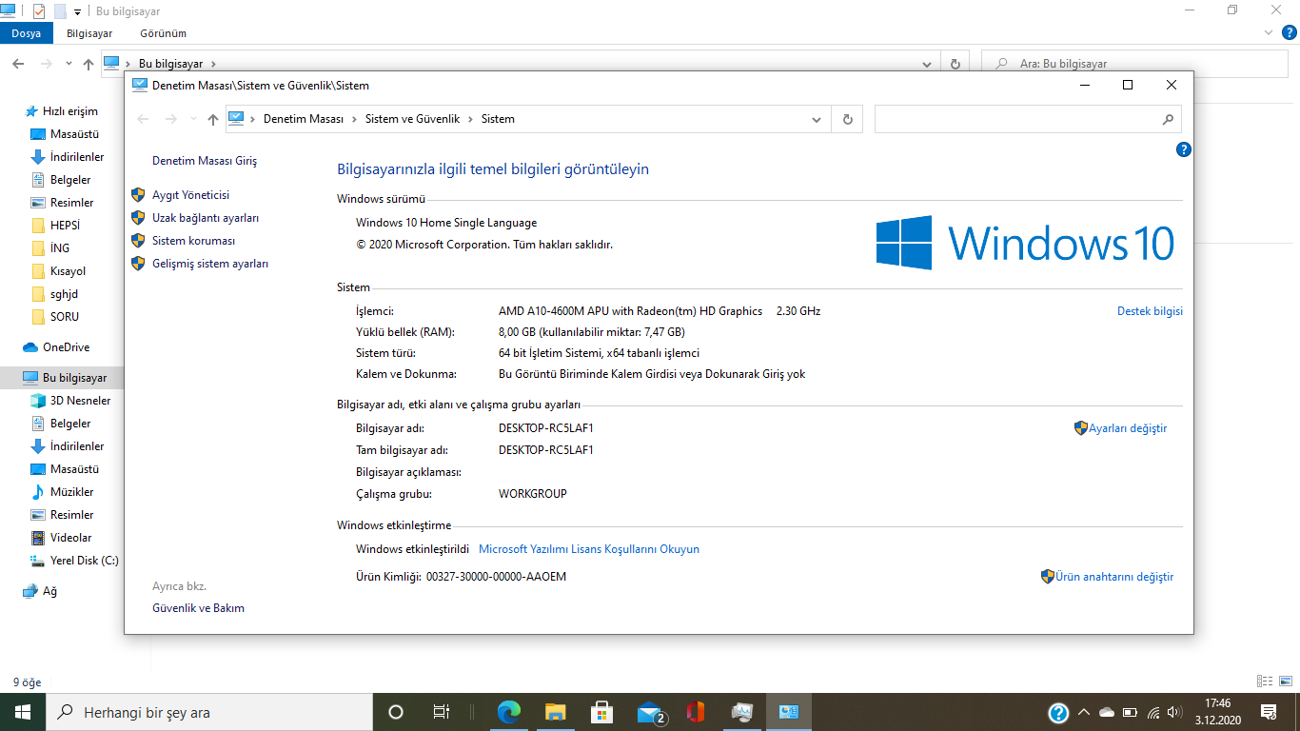The image size is (1300, 731).
Task: Switch to large icons view in status bar
Action: pos(1286,682)
